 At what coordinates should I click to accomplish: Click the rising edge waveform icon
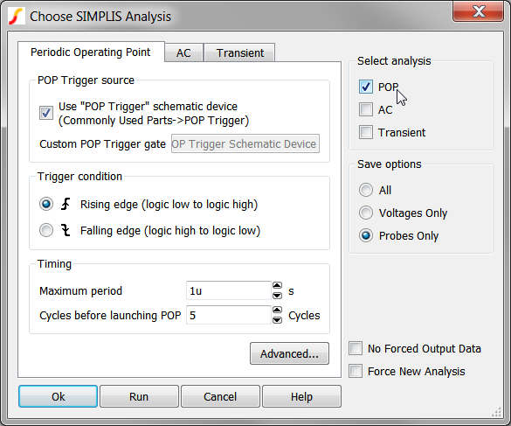(66, 204)
